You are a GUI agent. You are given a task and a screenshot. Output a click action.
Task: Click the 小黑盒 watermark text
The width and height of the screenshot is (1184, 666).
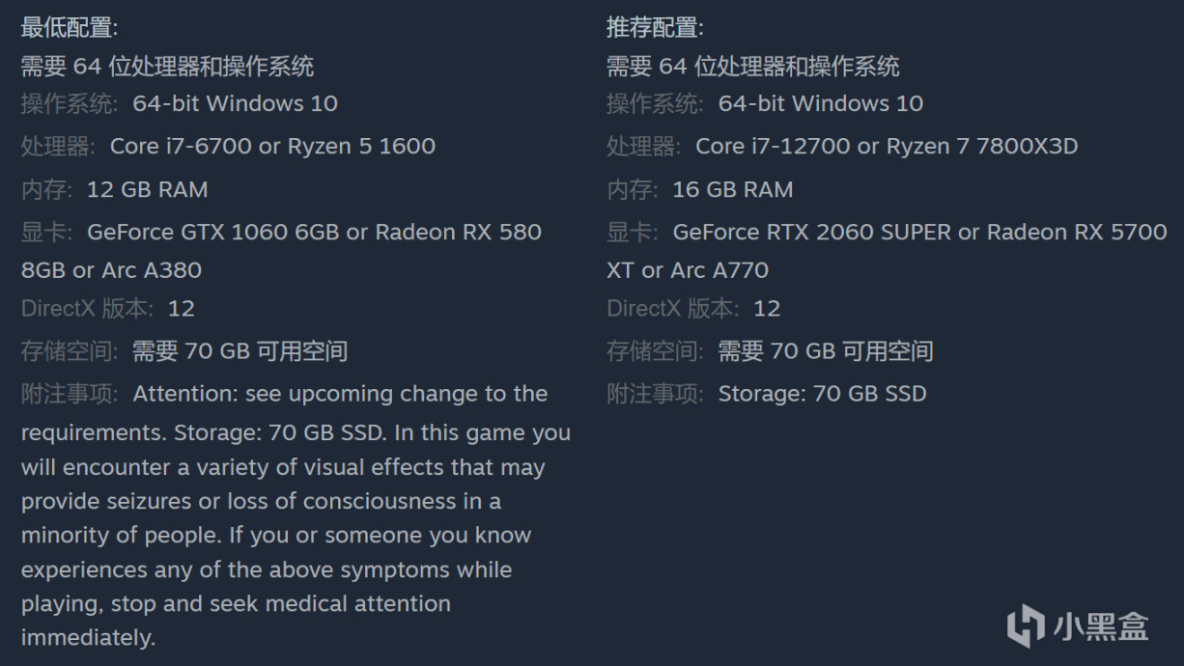click(1101, 626)
